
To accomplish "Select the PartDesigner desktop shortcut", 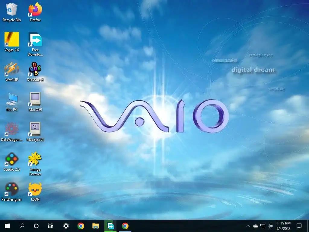I will point(12,192).
